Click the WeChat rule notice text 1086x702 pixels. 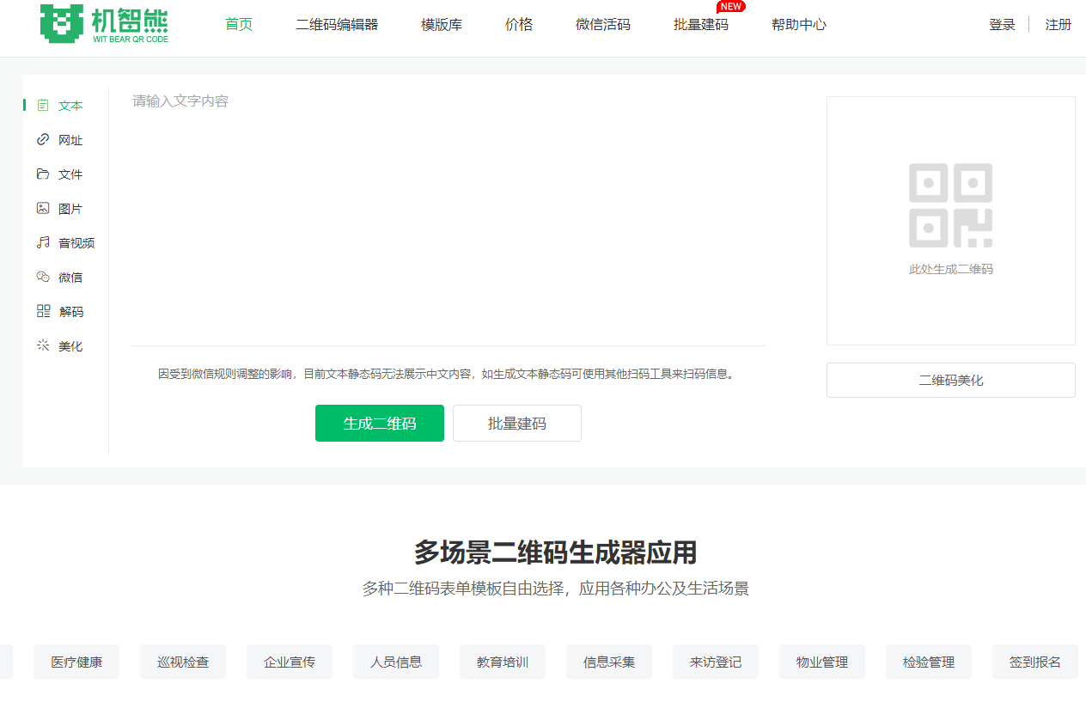[x=448, y=374]
